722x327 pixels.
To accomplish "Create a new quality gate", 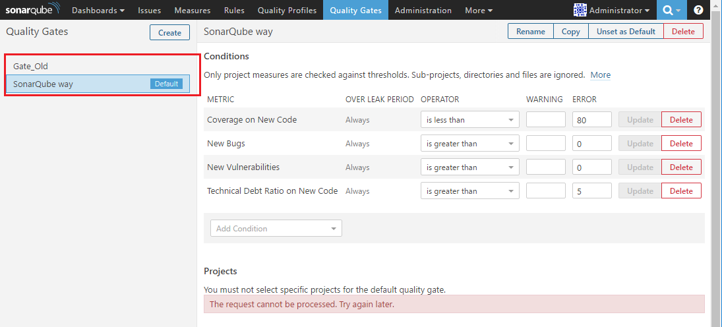I will (169, 32).
